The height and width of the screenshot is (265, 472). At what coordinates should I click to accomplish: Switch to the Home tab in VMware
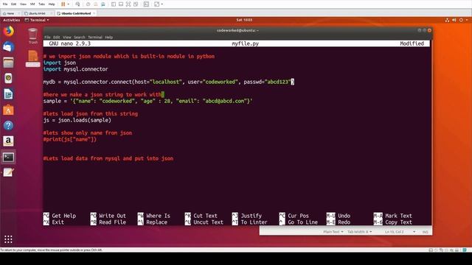click(10, 13)
